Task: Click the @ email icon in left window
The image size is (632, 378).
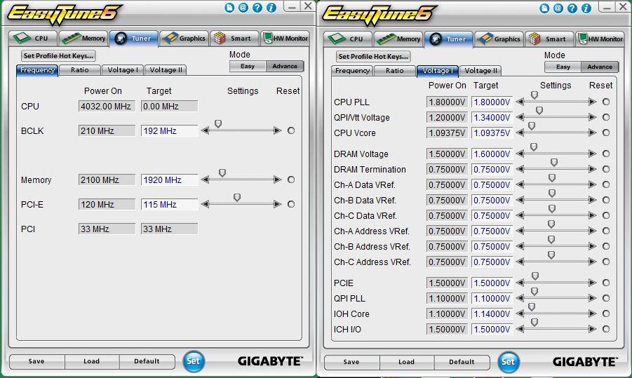Action: click(243, 8)
